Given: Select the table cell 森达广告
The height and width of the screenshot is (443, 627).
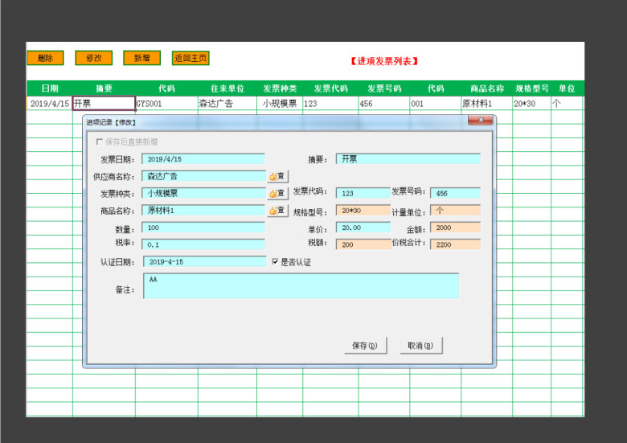Looking at the screenshot, I should (x=227, y=104).
